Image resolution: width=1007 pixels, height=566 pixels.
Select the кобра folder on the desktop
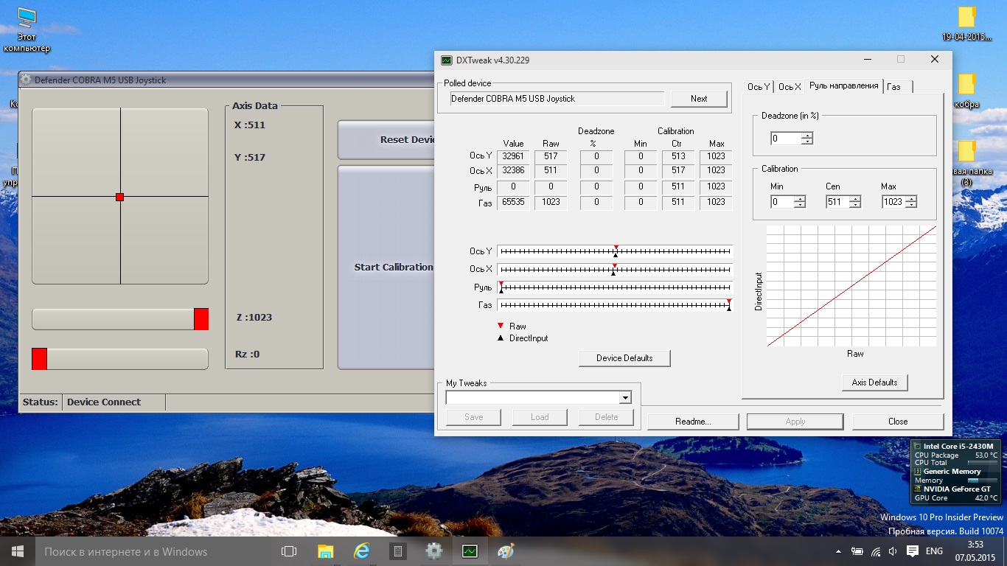(x=966, y=91)
